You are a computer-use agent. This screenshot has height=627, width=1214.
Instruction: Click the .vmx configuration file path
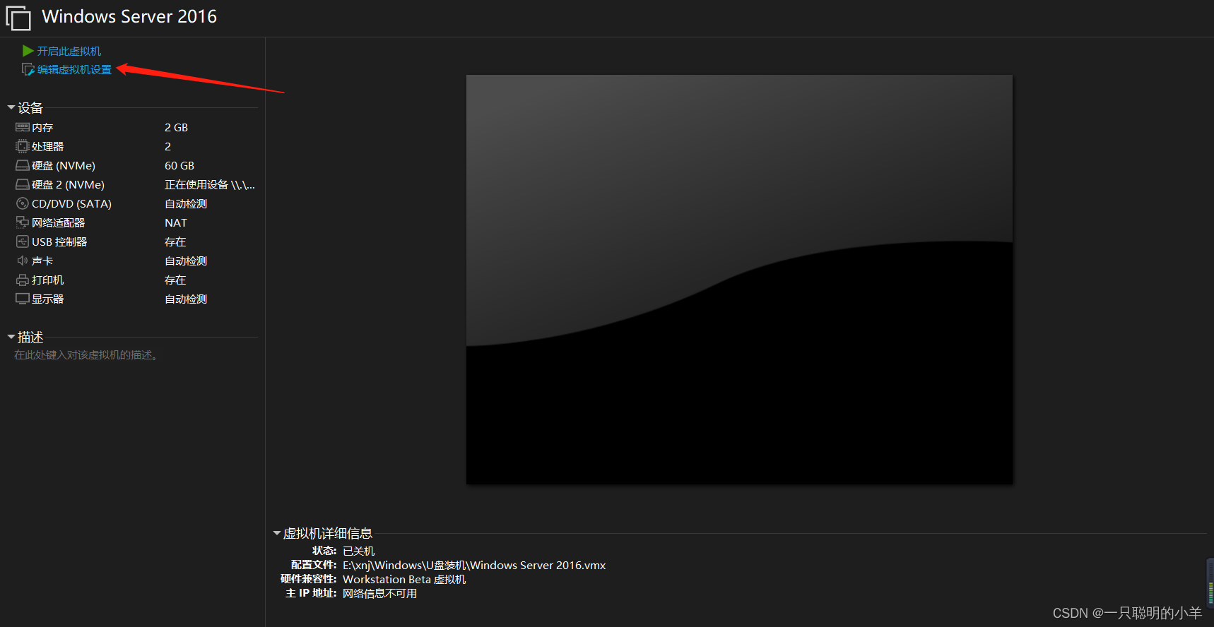(474, 566)
